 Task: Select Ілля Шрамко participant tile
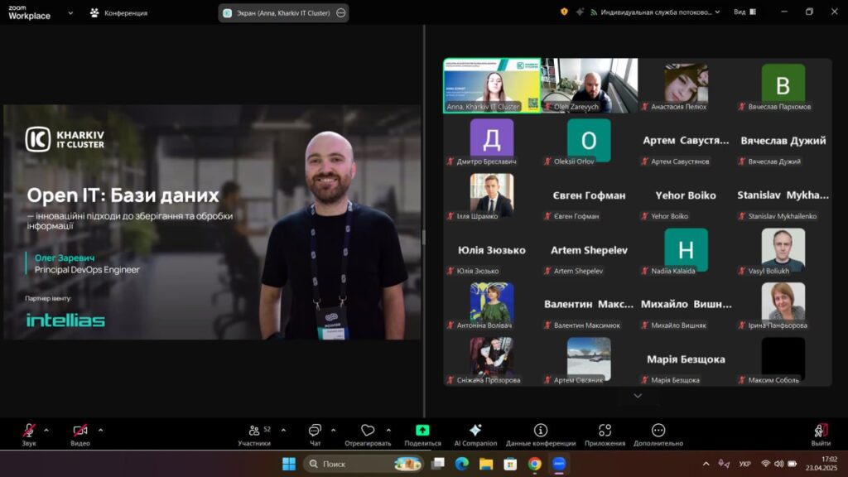click(x=492, y=195)
